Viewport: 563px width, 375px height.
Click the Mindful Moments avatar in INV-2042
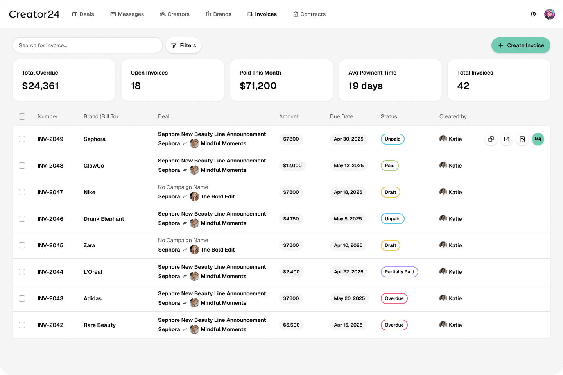click(x=194, y=329)
